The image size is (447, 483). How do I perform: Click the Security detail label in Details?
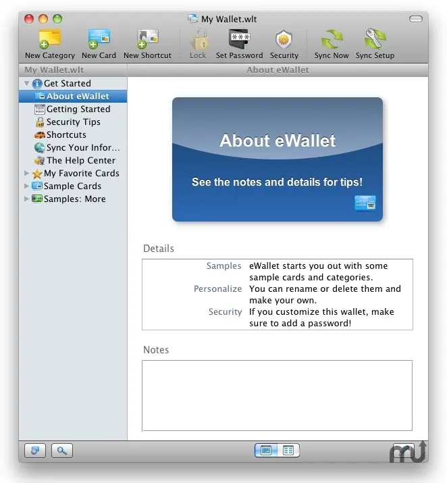[225, 311]
